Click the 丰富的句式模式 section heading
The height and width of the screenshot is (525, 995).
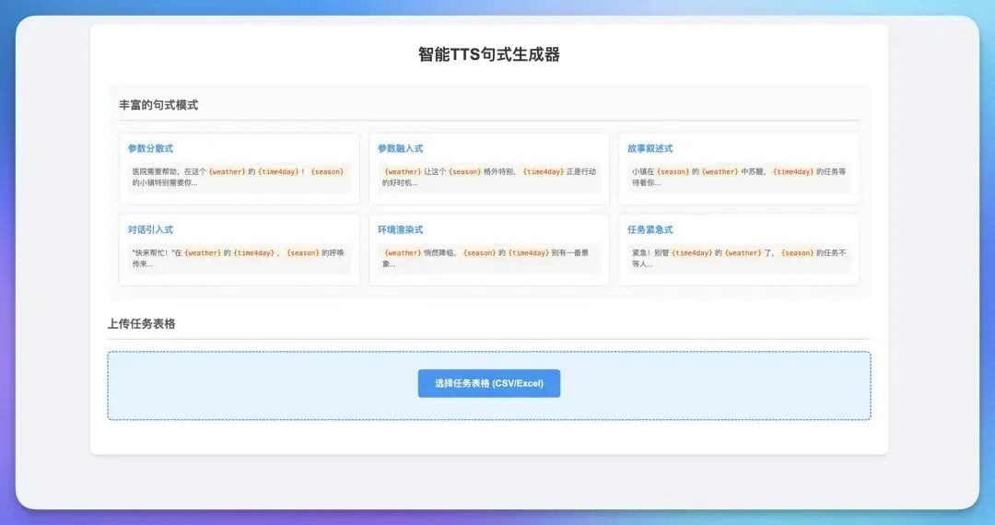pyautogui.click(x=158, y=105)
